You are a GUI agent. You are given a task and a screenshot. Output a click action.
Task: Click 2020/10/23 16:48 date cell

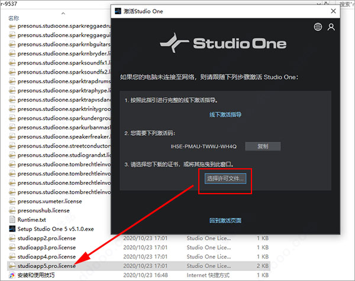[146, 275]
